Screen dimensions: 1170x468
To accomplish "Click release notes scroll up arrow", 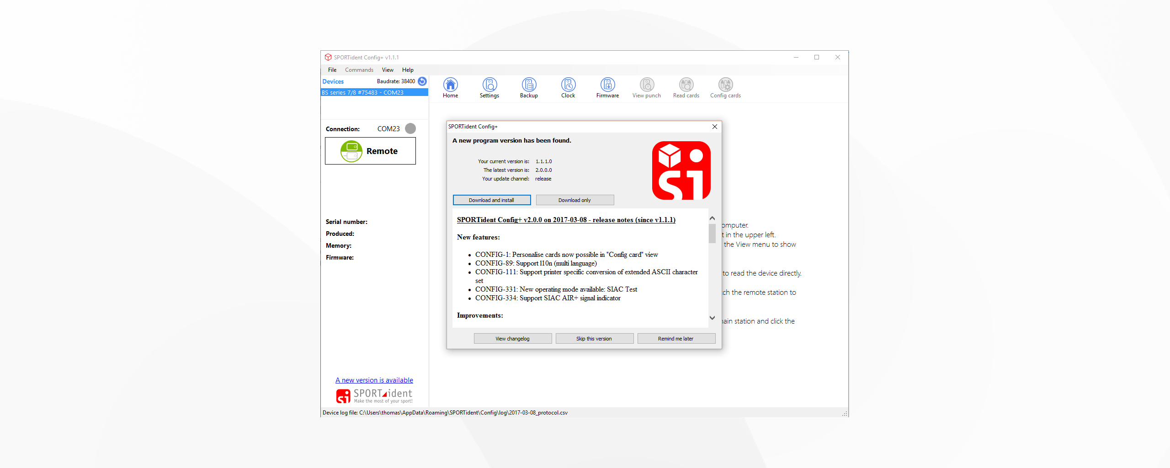I will coord(712,218).
